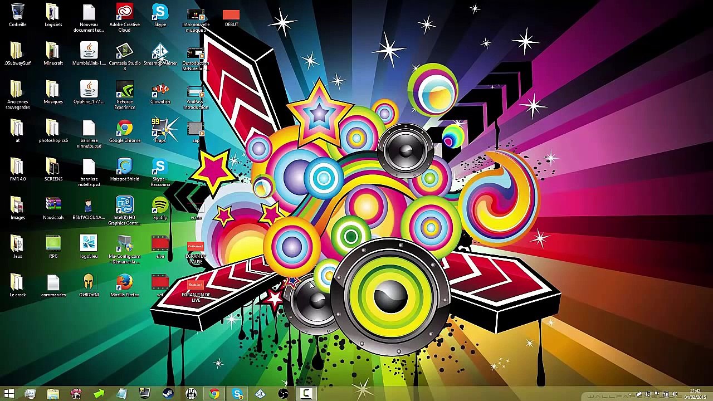Screen dimensions: 713x401
Task: Select the Streamtip Alerter shortcut
Action: click(160, 54)
